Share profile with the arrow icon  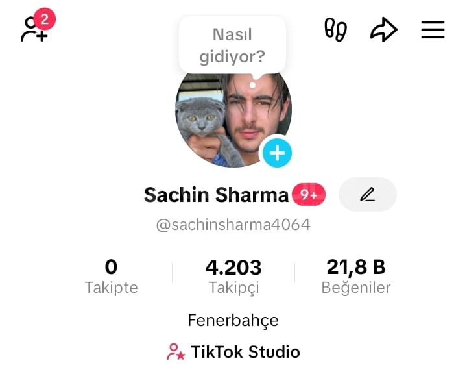[x=383, y=29]
